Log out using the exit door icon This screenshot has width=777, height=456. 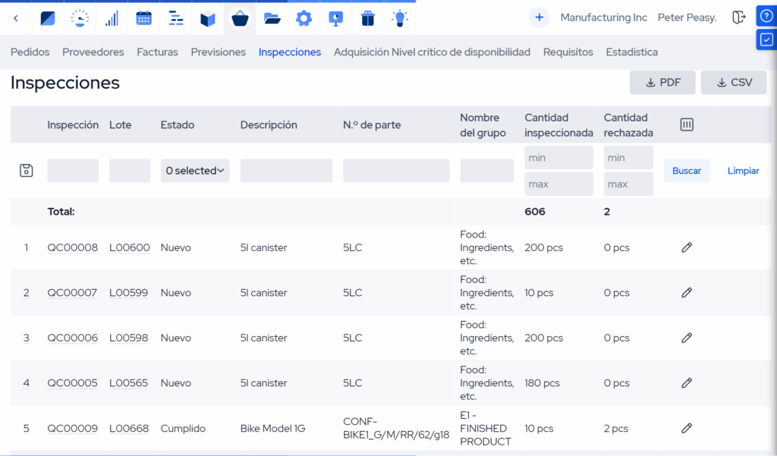coord(739,17)
